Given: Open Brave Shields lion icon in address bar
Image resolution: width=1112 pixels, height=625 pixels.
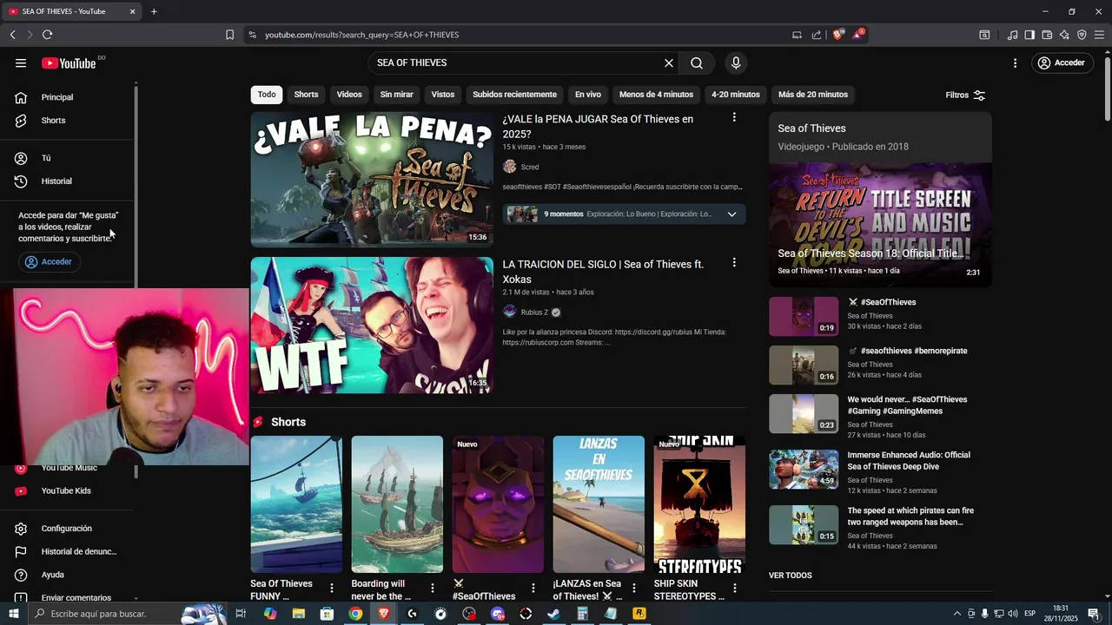Looking at the screenshot, I should click(x=837, y=35).
